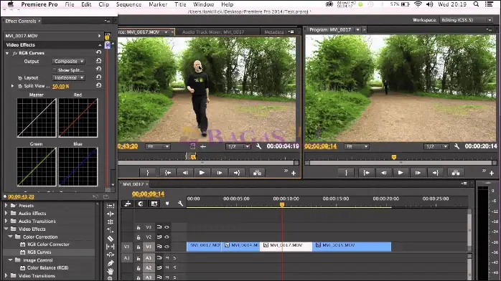
Task: Reset the RGB Curves effect
Action: [99, 52]
